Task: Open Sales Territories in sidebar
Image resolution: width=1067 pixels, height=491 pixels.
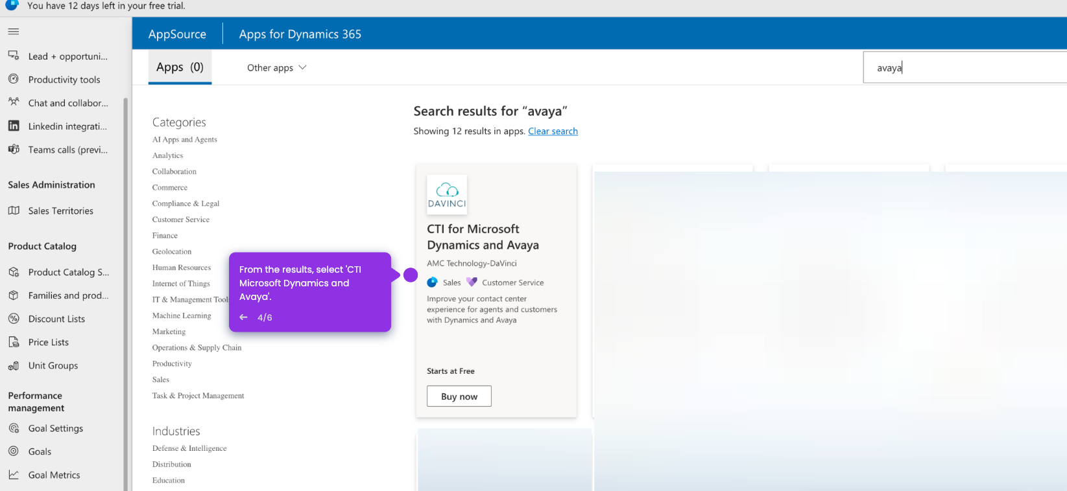Action: pos(61,211)
